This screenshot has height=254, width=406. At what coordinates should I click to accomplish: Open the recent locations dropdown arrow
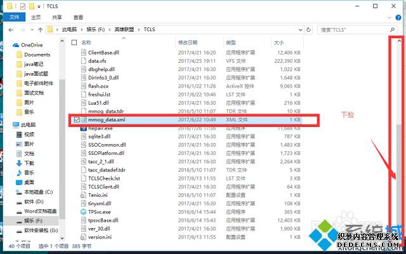pyautogui.click(x=32, y=30)
